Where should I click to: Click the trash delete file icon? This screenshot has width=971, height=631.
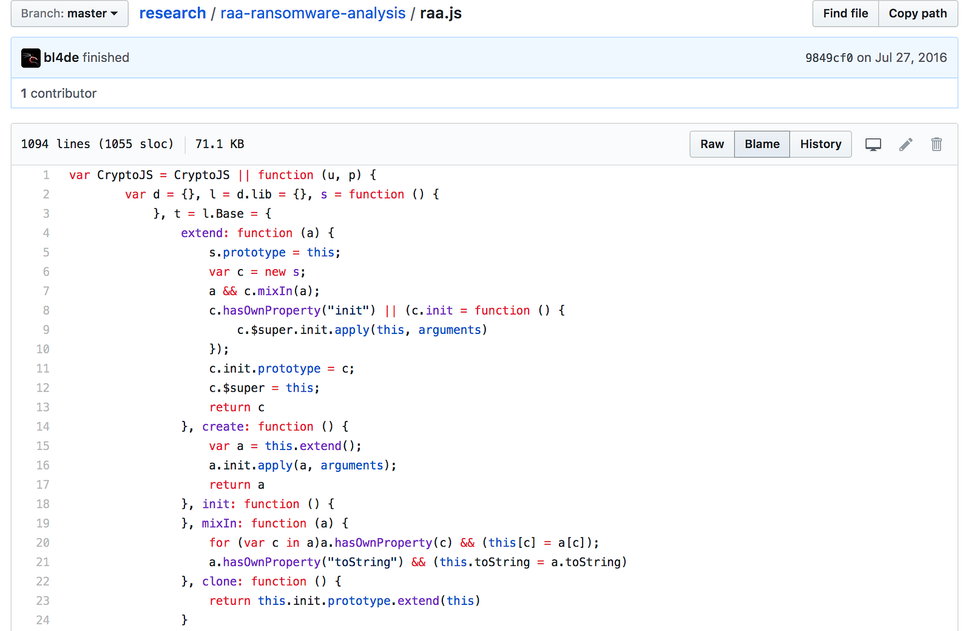tap(936, 145)
